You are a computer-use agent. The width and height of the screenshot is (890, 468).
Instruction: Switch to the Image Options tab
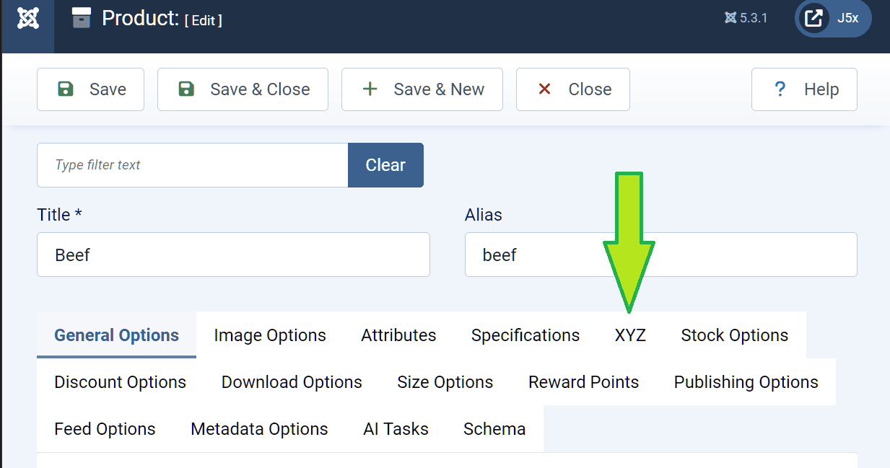270,335
